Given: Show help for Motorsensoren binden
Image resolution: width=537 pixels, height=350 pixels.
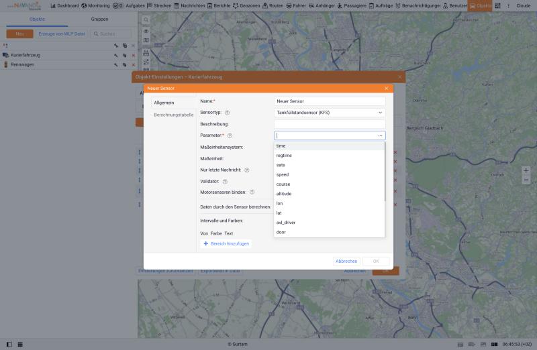Looking at the screenshot, I should [x=252, y=192].
